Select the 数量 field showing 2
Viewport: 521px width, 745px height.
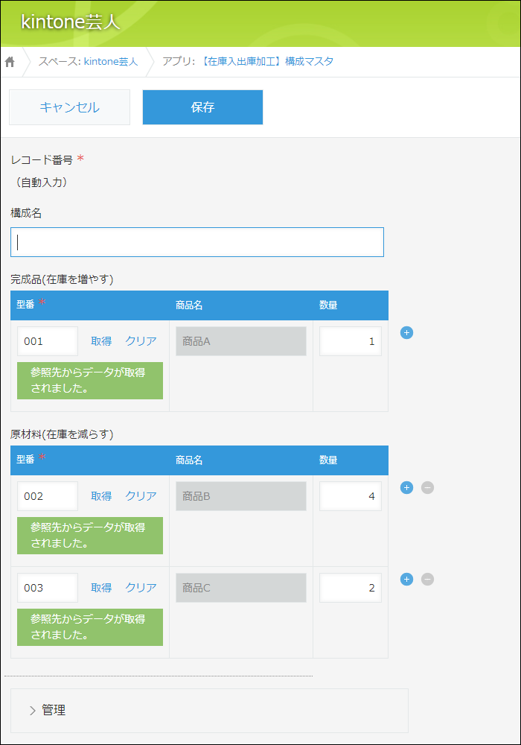tap(350, 588)
